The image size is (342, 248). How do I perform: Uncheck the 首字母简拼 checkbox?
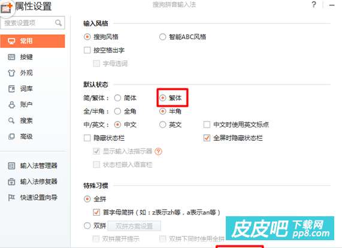(96, 212)
